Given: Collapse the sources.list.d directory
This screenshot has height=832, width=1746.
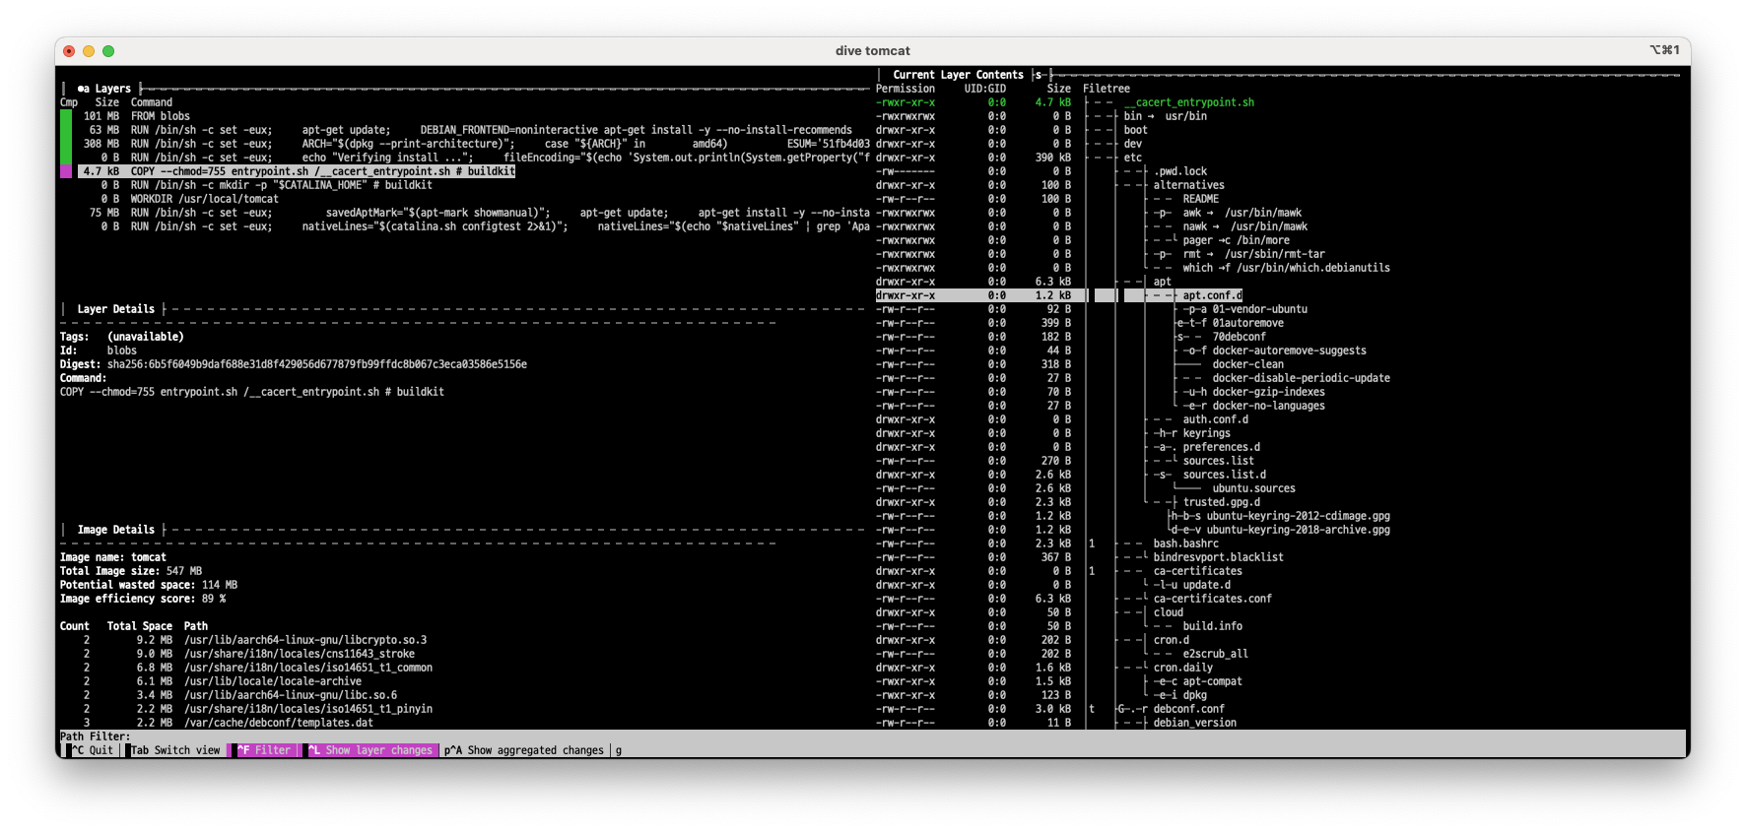Looking at the screenshot, I should click(x=1225, y=475).
